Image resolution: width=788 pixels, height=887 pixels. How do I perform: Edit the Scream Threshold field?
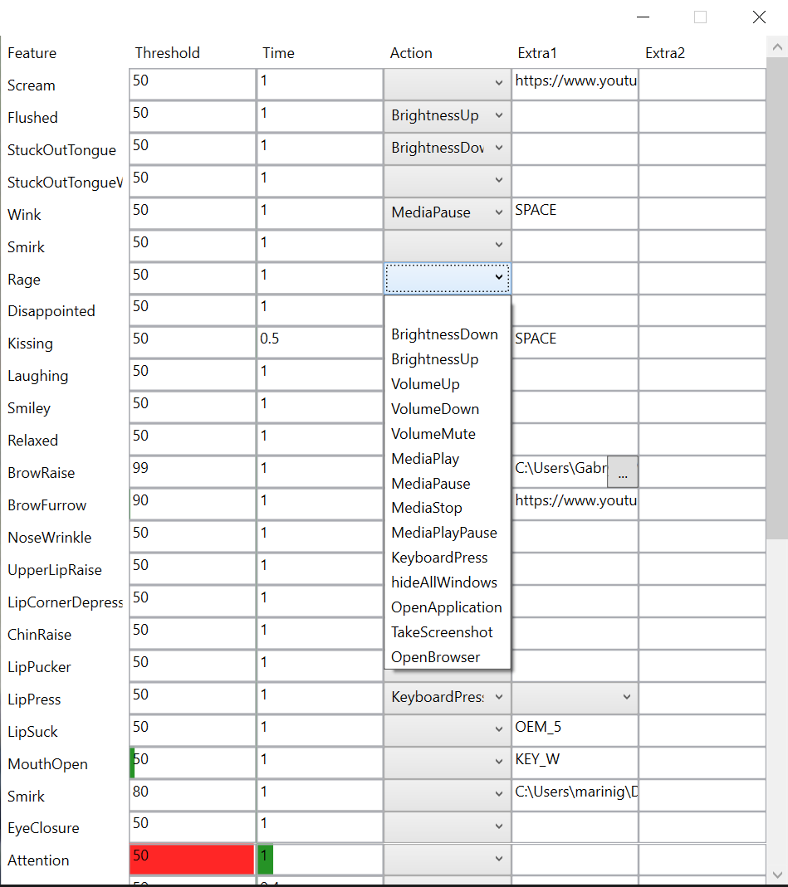click(x=192, y=84)
